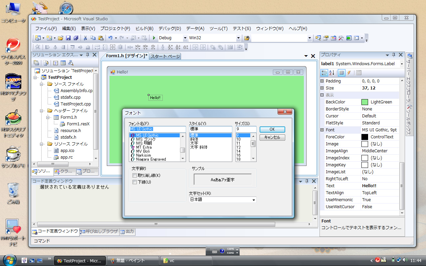Click the Save icon in the toolbar
426x266 pixels.
(x=68, y=38)
